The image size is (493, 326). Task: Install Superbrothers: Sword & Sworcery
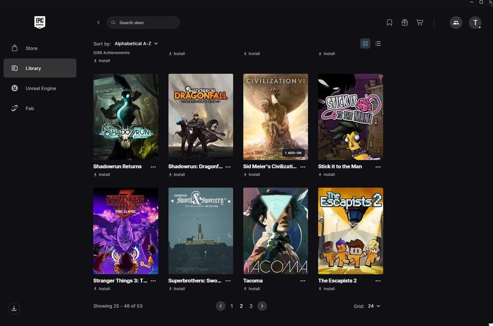coord(176,289)
